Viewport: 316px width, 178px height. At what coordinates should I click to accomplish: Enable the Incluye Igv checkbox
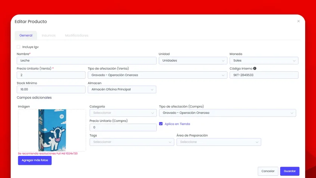(19, 47)
